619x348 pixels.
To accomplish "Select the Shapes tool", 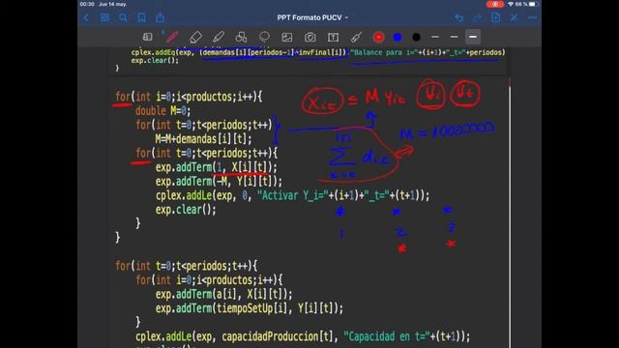I will 241,37.
